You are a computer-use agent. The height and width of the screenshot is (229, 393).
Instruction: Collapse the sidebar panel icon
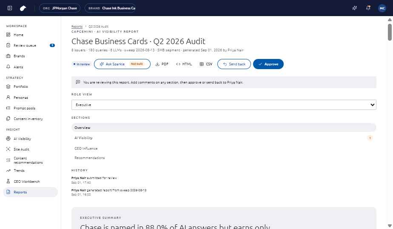click(10, 8)
